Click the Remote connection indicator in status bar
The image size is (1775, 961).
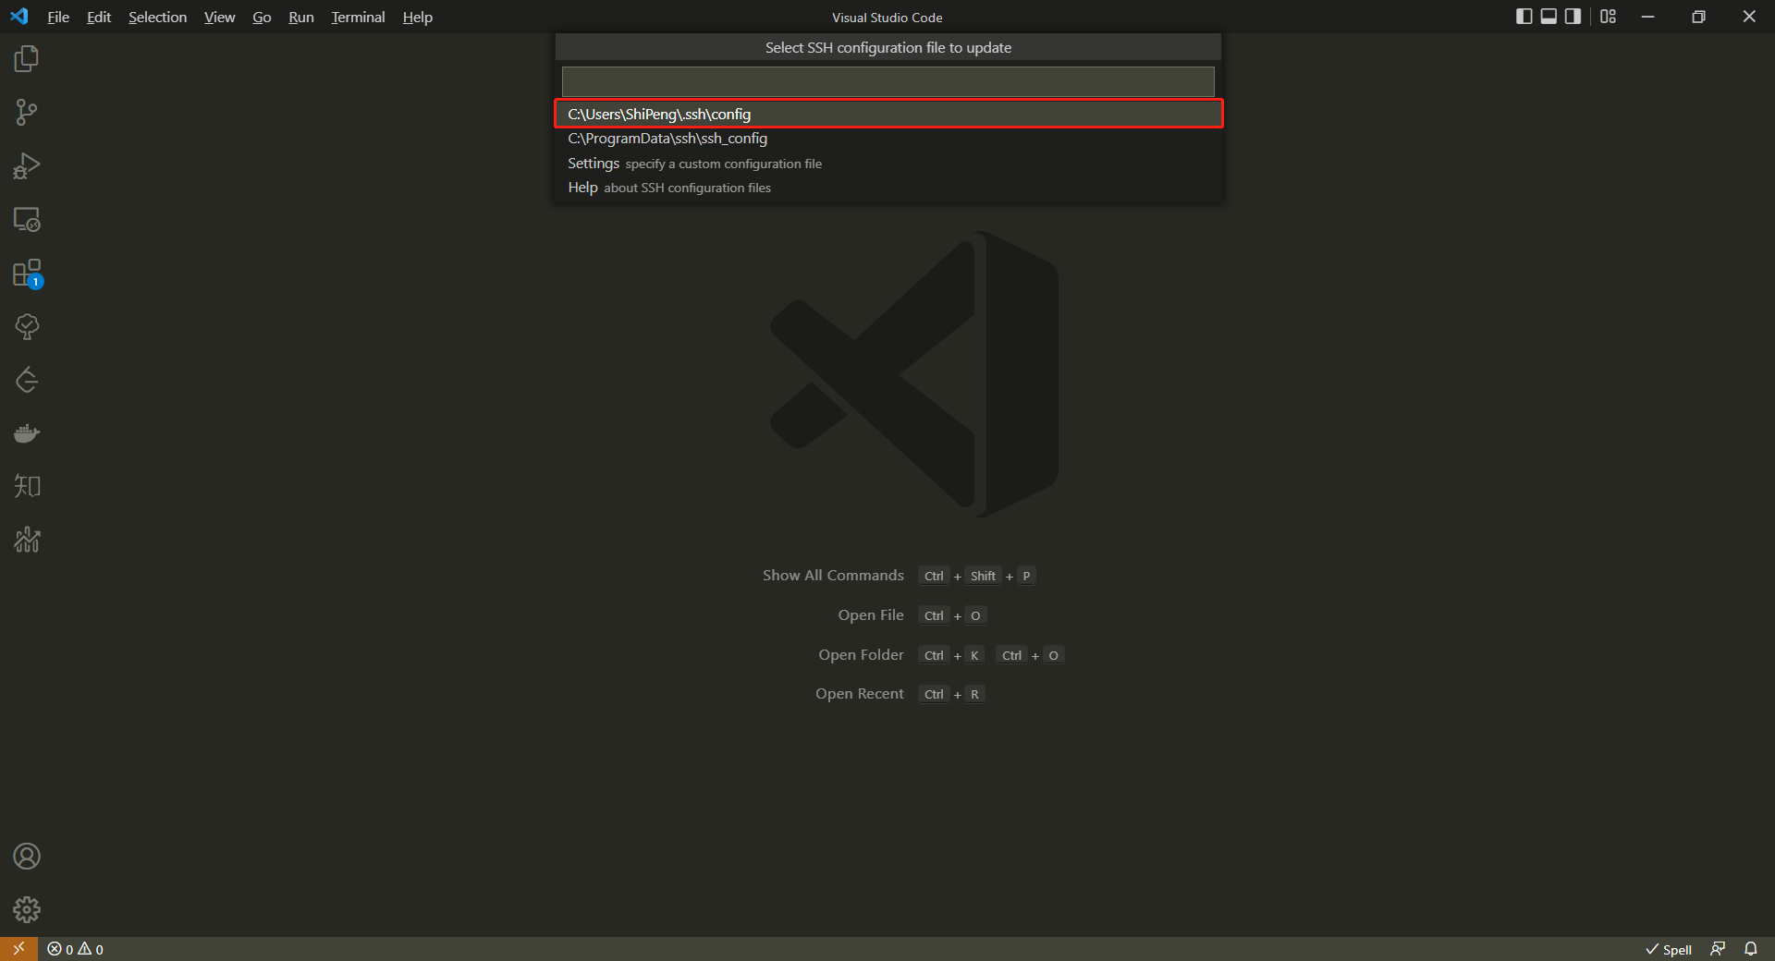point(18,949)
